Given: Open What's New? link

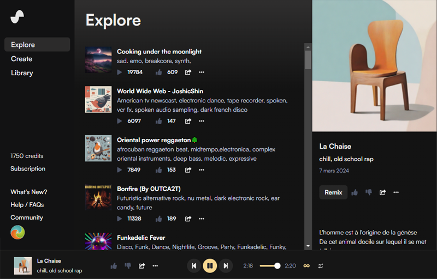Looking at the screenshot, I should click(x=29, y=192).
